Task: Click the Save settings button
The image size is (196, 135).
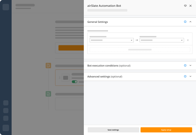Action: coord(113,130)
